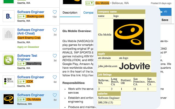The width and height of the screenshot is (175, 109).
Task: Click the salaries section header
Action: [x=109, y=93]
